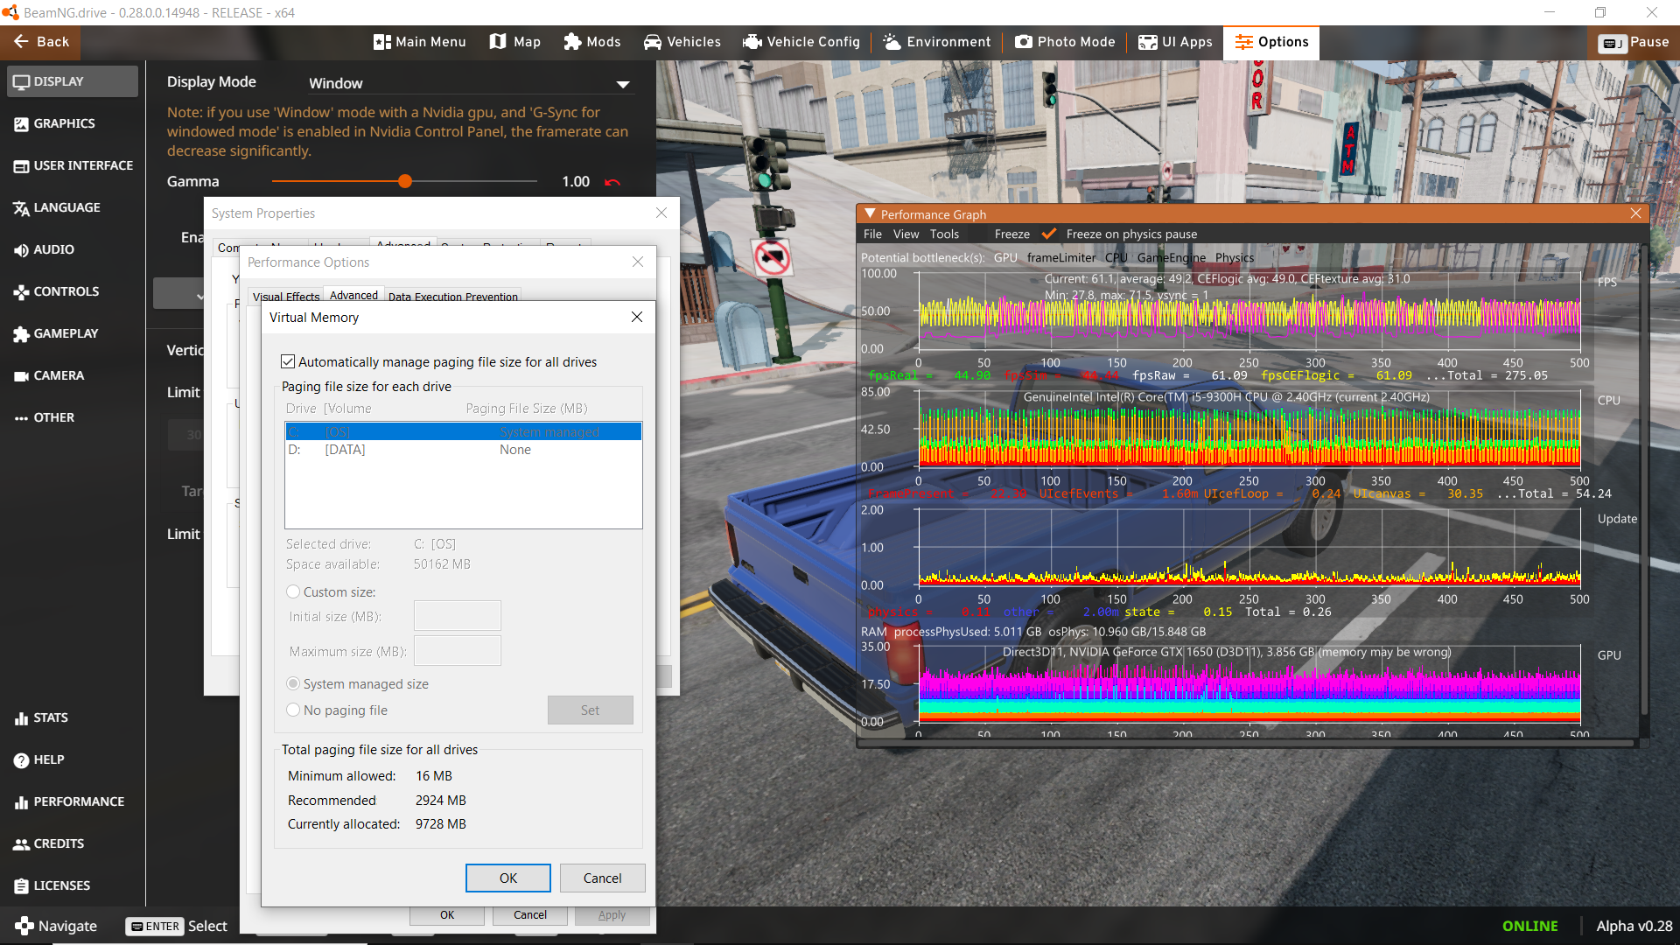Select Display settings category
Screen dimensions: 1680x945
[x=73, y=81]
